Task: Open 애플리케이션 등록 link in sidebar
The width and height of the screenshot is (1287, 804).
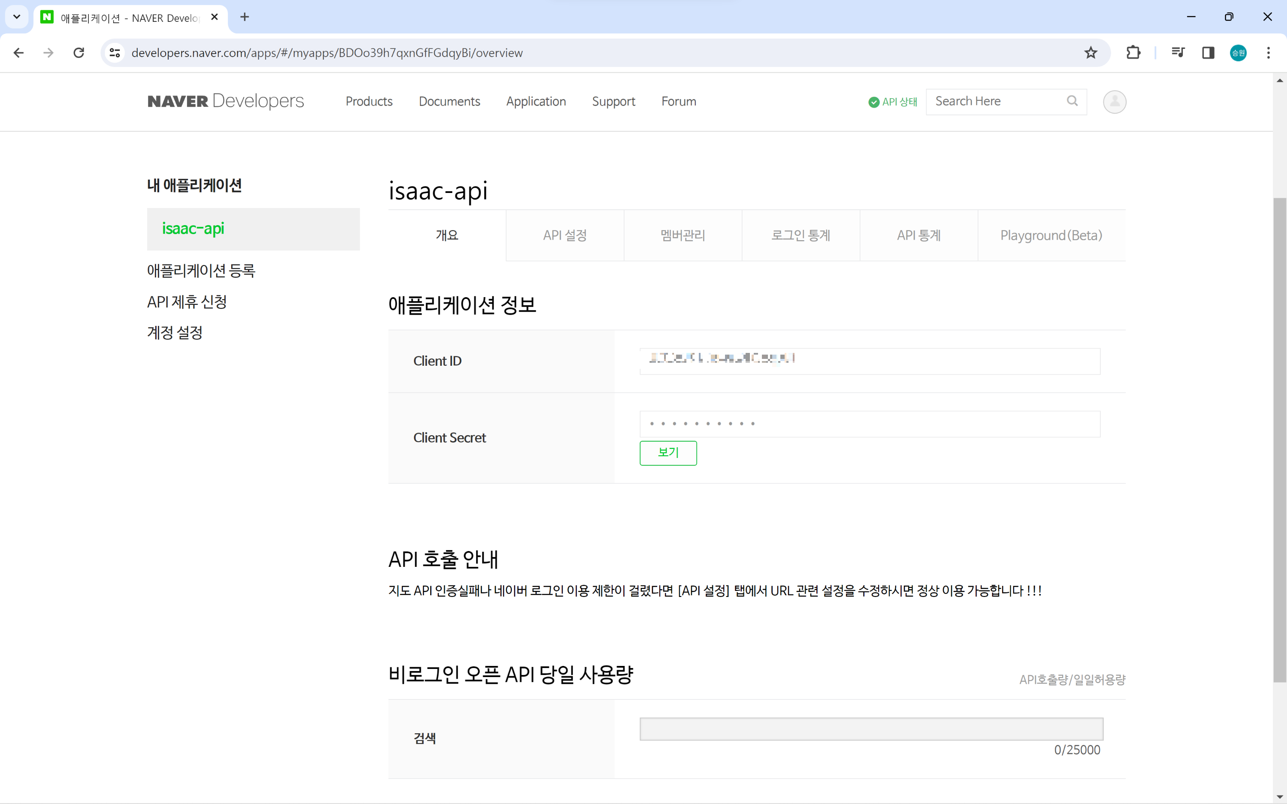Action: point(201,271)
